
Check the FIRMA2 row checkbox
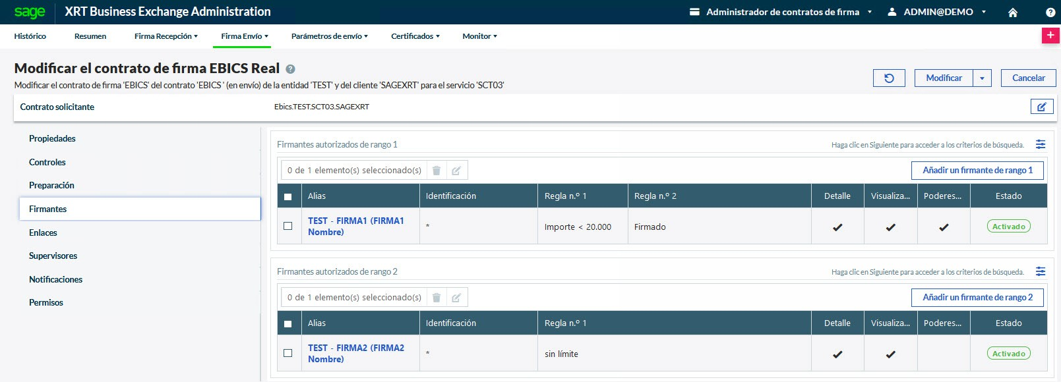pyautogui.click(x=288, y=353)
